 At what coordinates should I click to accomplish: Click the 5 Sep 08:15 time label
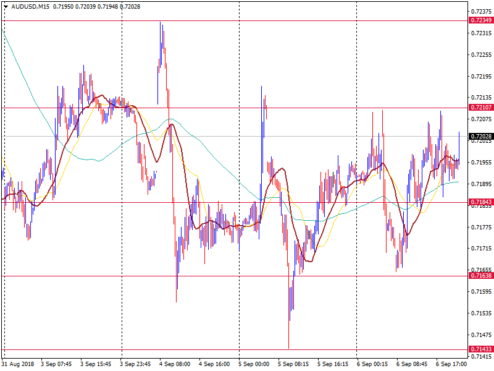click(x=293, y=364)
